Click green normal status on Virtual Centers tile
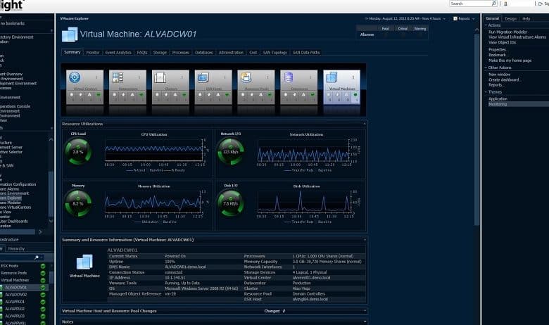Screen dimensions: 549x325 [99, 94]
